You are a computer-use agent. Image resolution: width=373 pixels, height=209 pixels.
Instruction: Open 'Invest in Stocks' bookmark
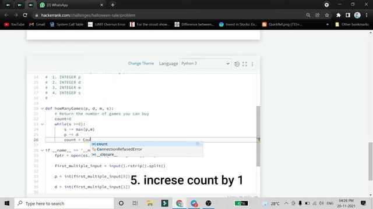[x=238, y=24]
